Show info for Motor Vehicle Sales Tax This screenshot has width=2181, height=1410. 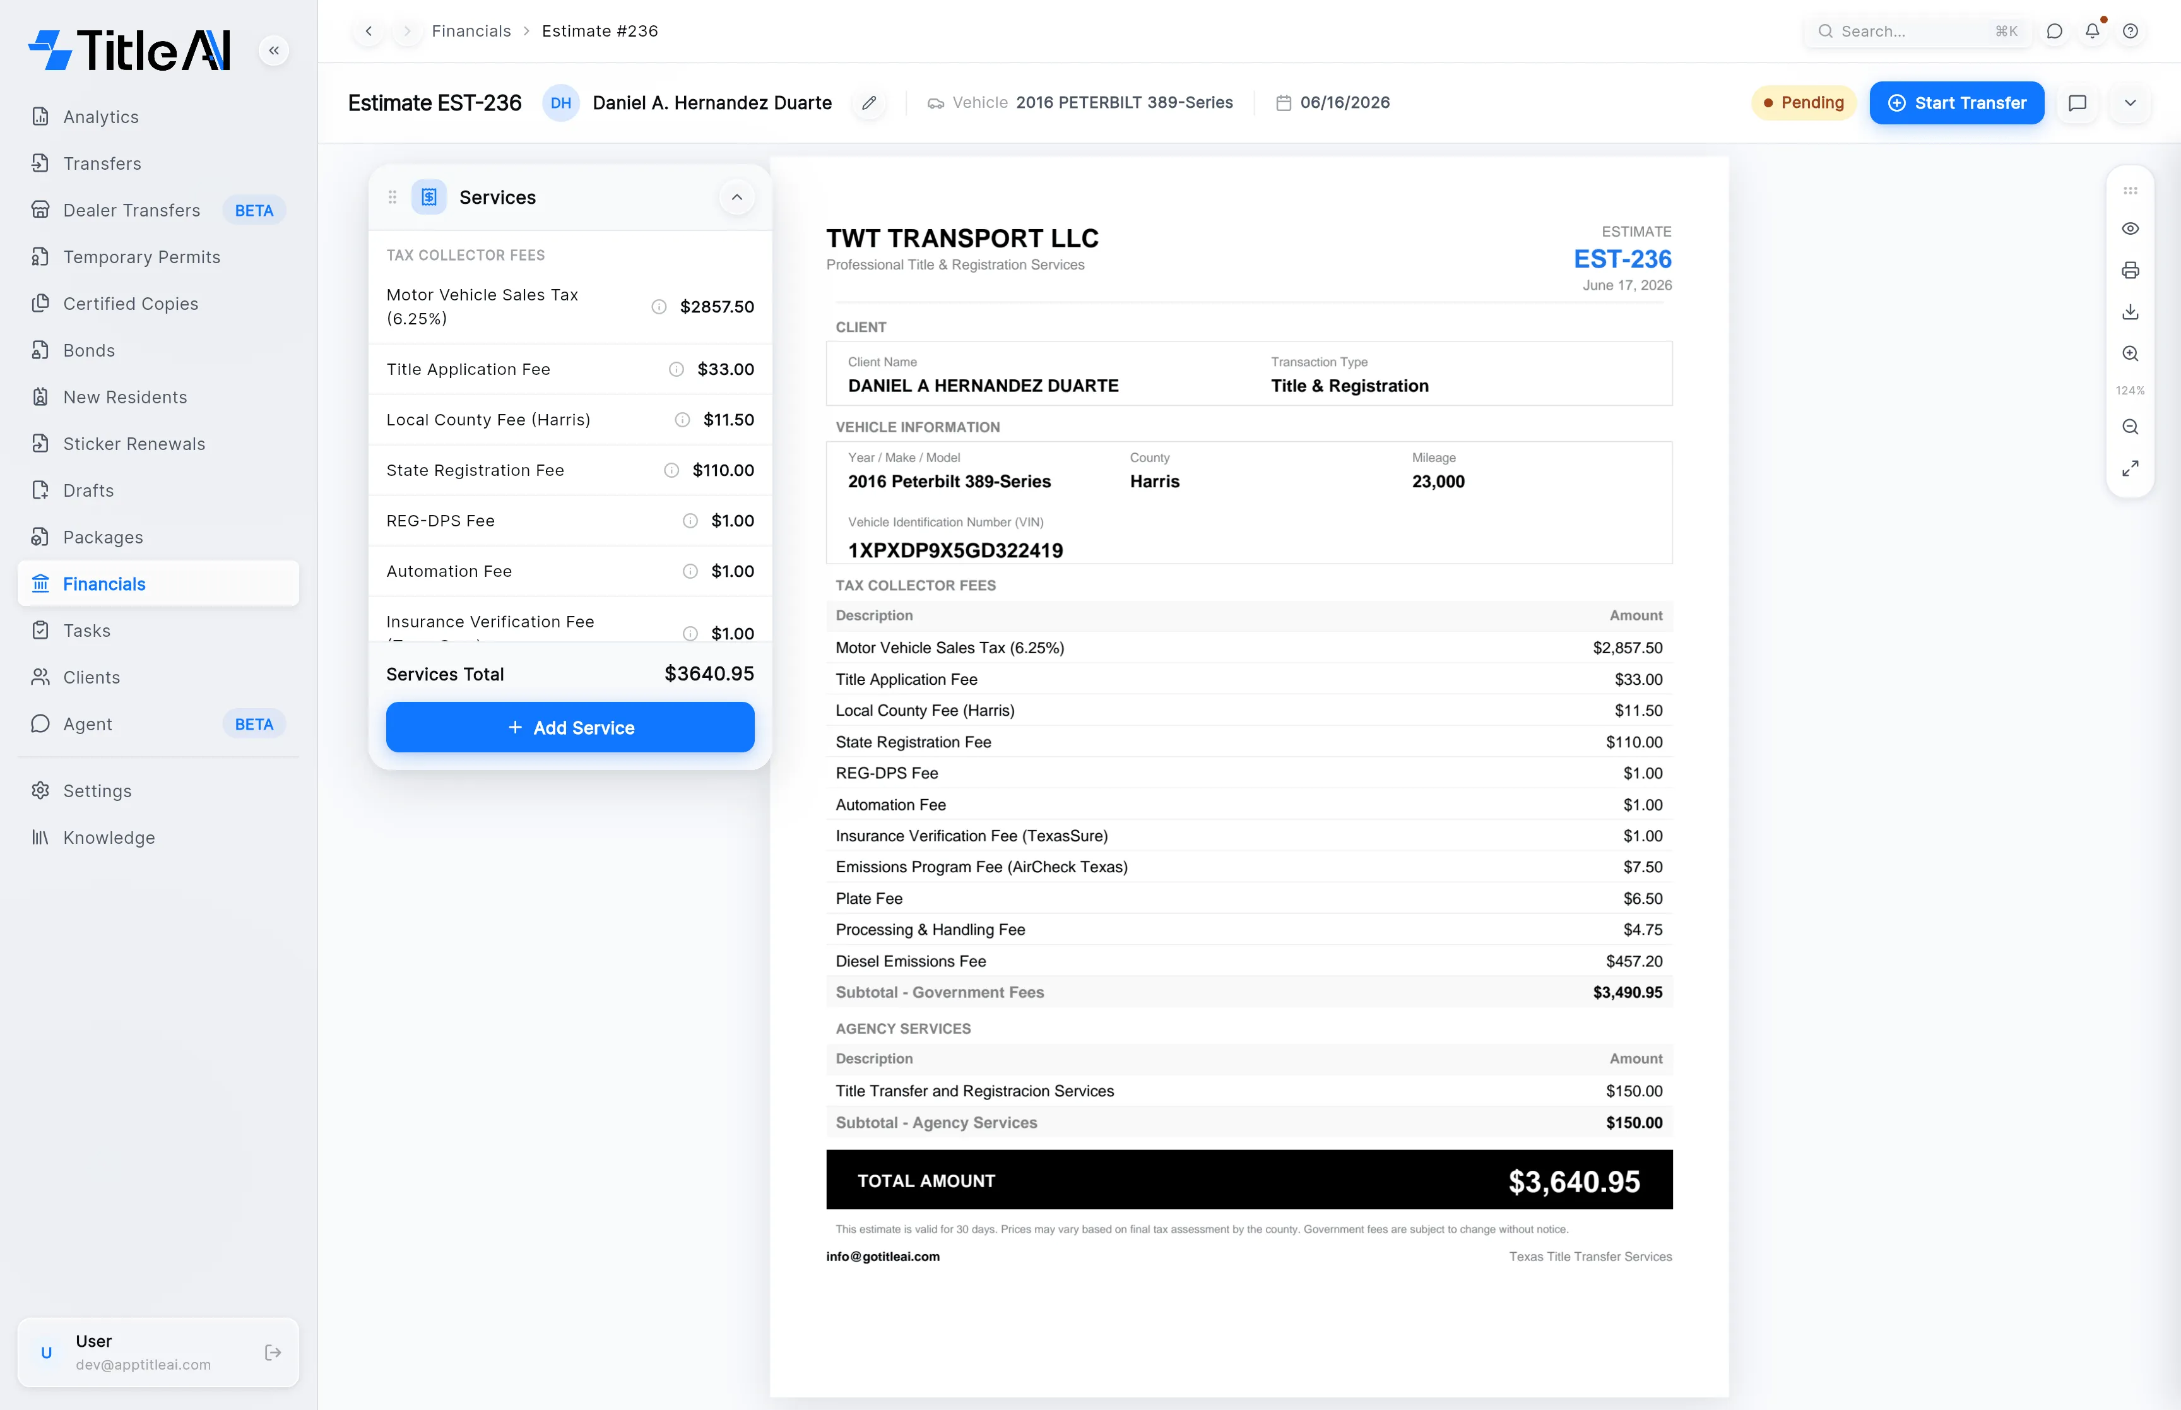point(658,307)
